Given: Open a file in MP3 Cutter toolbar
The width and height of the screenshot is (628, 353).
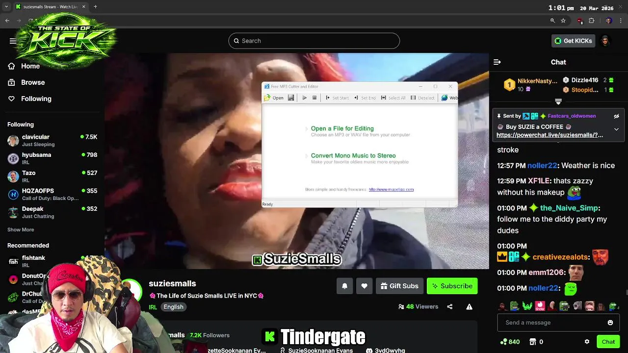Looking at the screenshot, I should click(274, 98).
